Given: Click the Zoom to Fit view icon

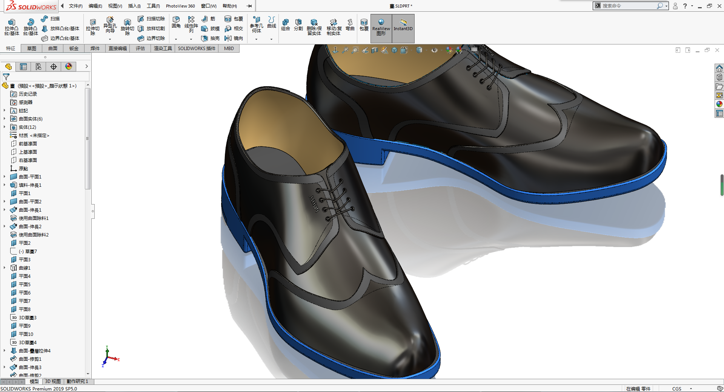Looking at the screenshot, I should [x=345, y=50].
